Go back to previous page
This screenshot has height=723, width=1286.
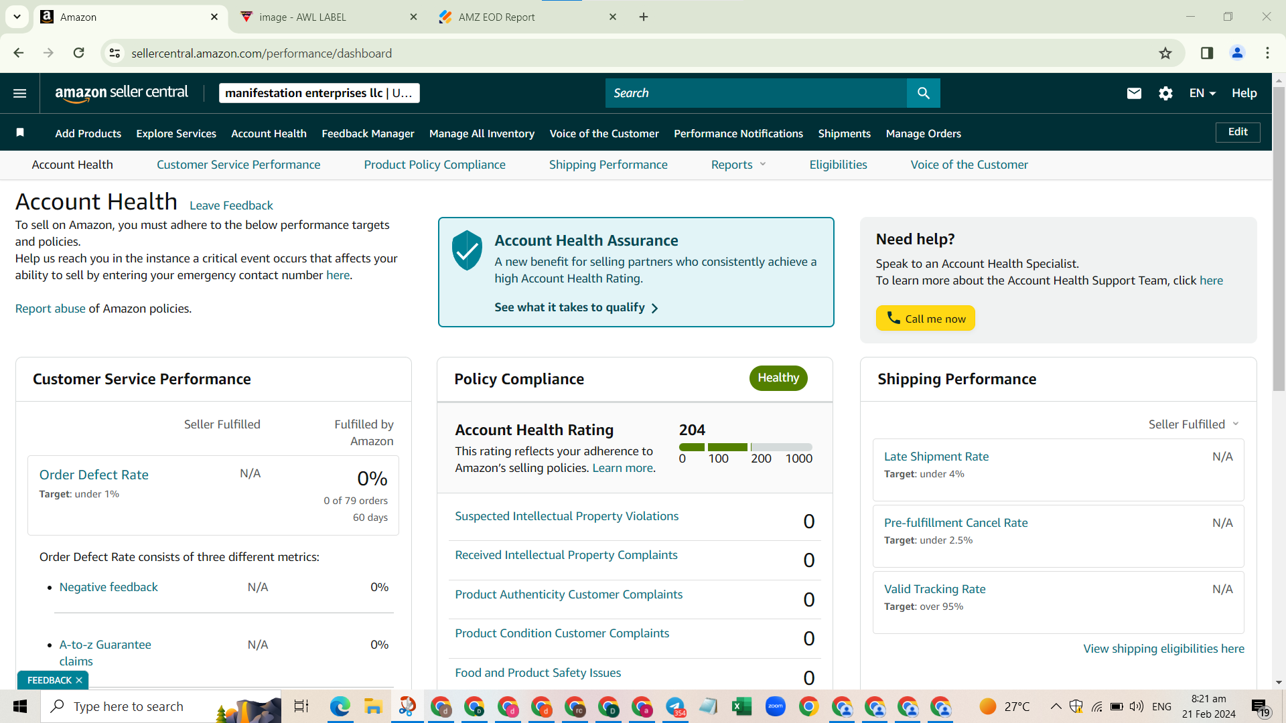tap(19, 53)
